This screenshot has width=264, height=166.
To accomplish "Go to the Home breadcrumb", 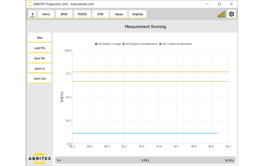I will [x=46, y=14].
